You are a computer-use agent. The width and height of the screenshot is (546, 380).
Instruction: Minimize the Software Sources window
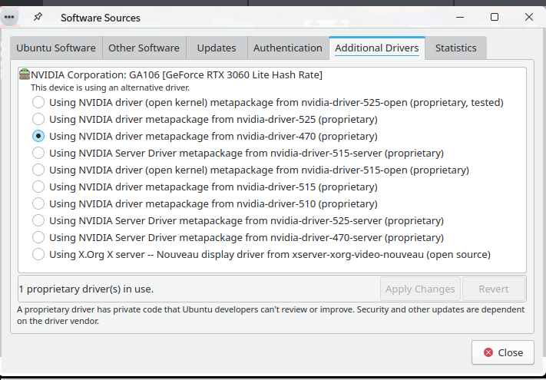[x=460, y=17]
